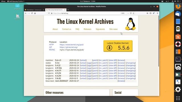The image size is (182, 102).
Task: Open page actions three-dot menu
Action: 128,13
